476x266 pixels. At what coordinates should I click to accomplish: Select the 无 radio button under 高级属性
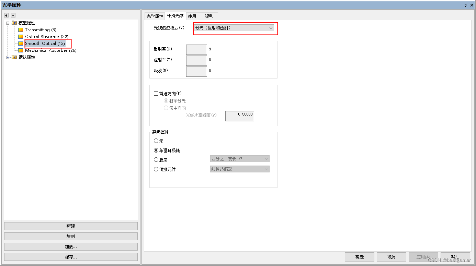coord(156,141)
